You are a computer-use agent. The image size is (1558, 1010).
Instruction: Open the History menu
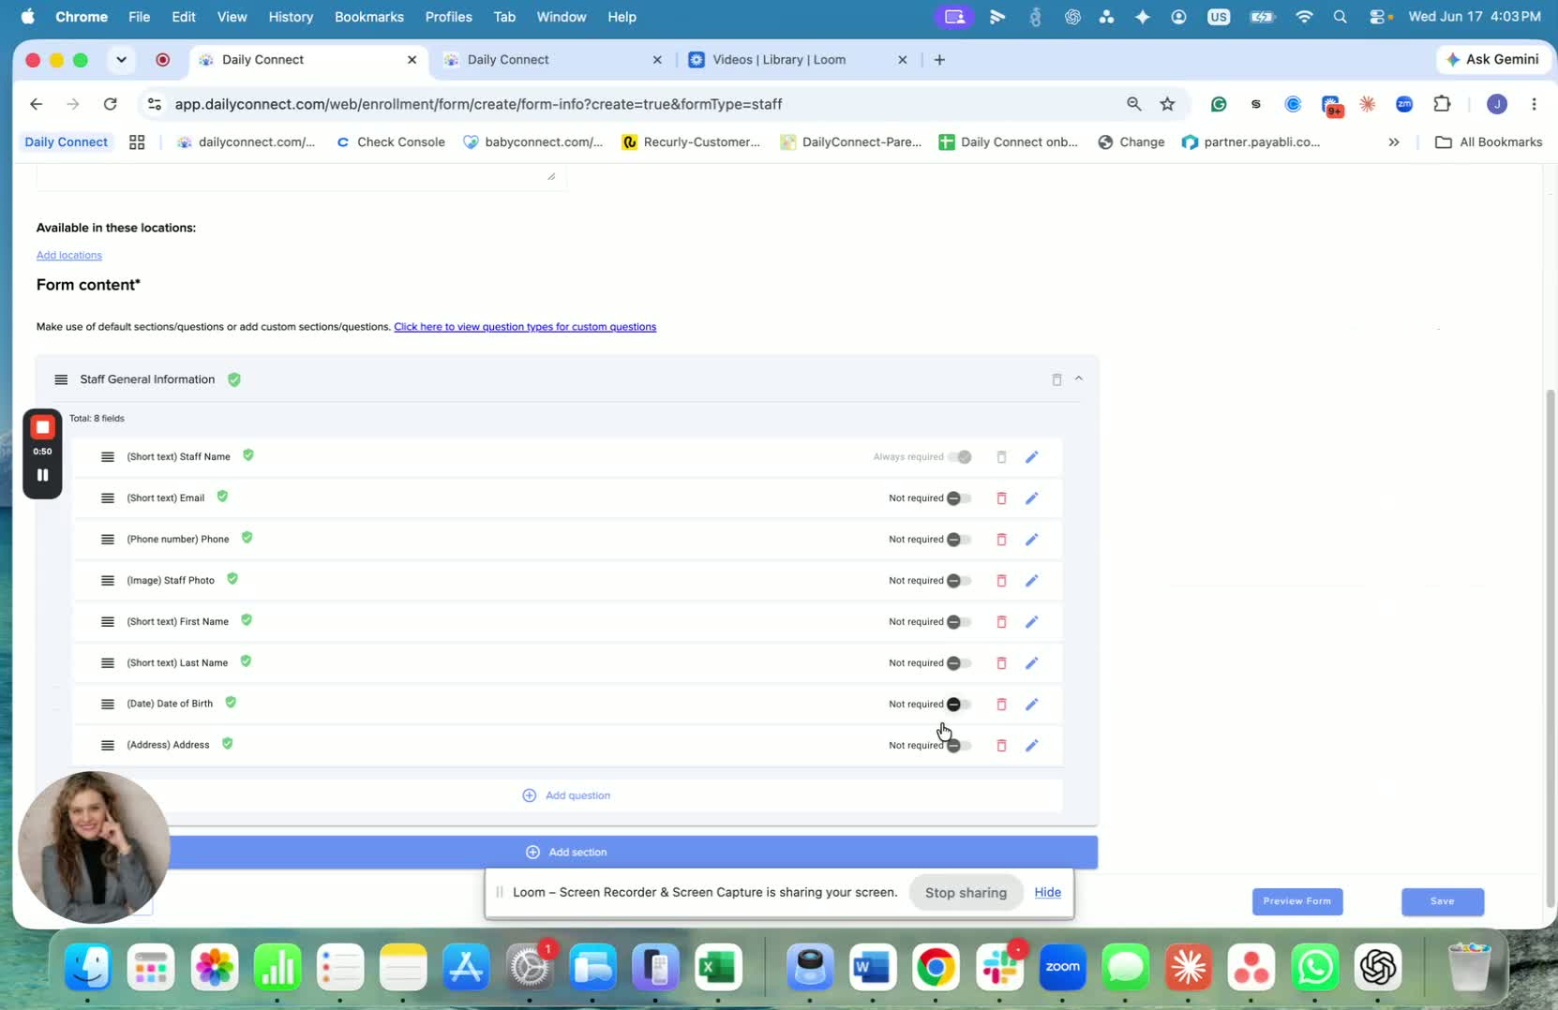(x=291, y=17)
